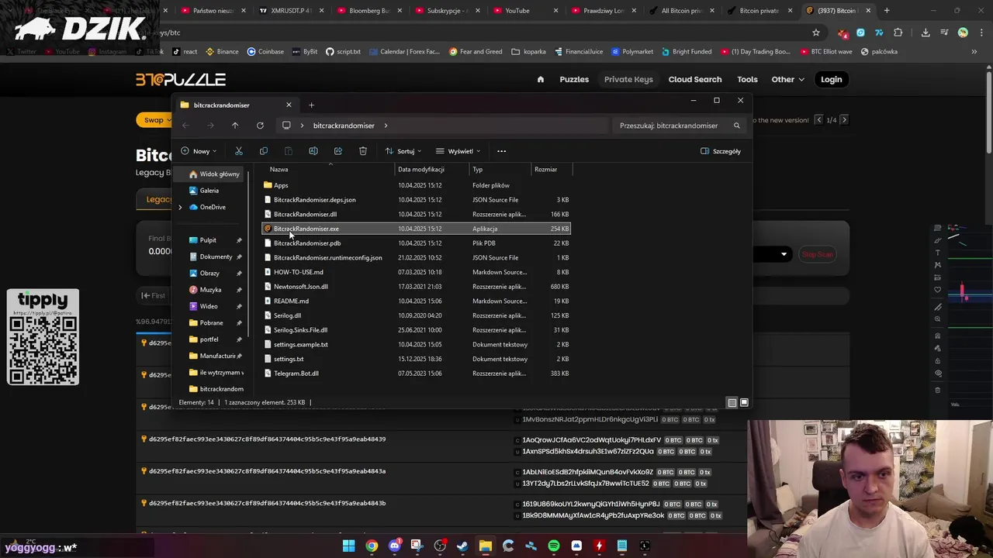The image size is (993, 558).
Task: Open the Coinbase bookmark
Action: tap(265, 51)
